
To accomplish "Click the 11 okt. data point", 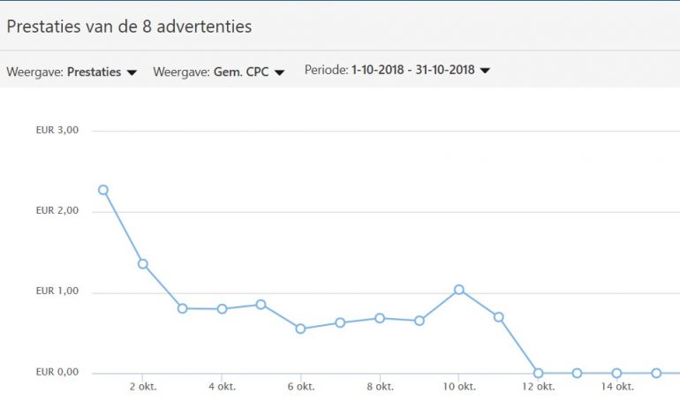I will [498, 317].
